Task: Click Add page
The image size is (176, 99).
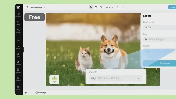Action: [x=41, y=92]
